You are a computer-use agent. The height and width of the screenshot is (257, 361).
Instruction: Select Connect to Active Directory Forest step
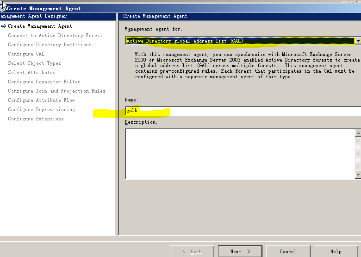[55, 36]
